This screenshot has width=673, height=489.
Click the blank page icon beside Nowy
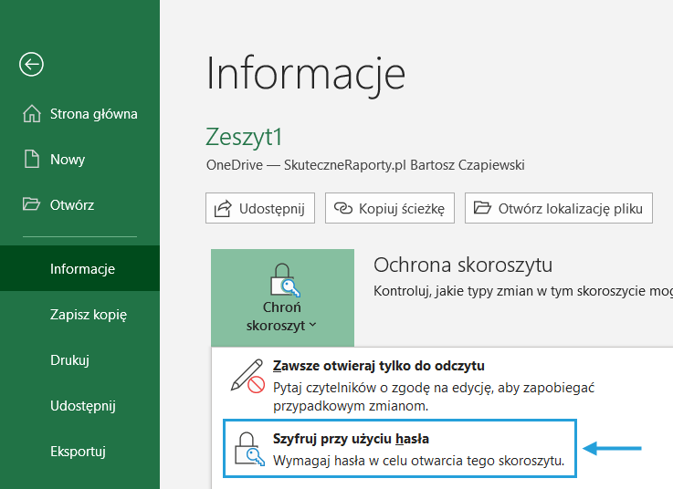[32, 160]
